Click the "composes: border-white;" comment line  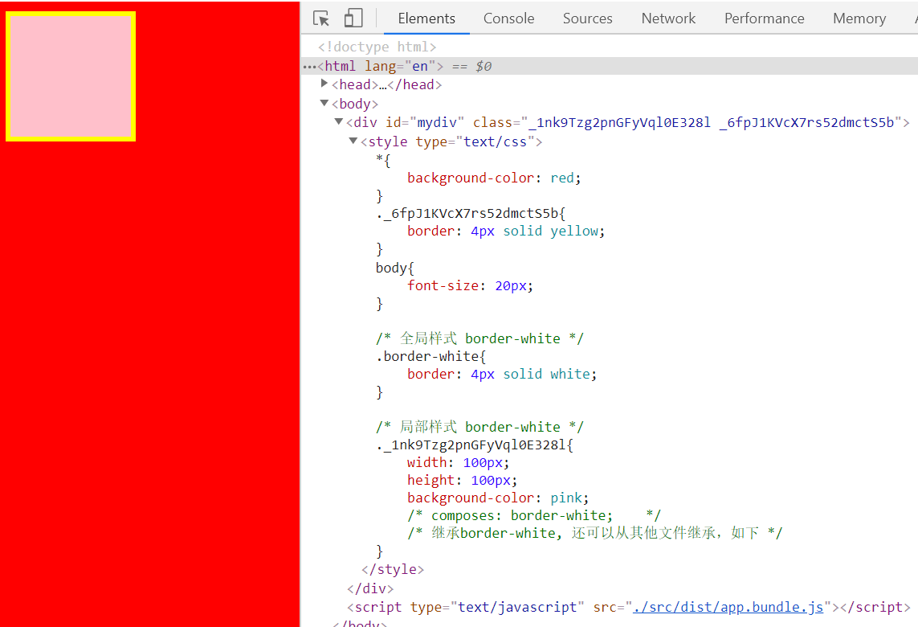click(x=534, y=515)
